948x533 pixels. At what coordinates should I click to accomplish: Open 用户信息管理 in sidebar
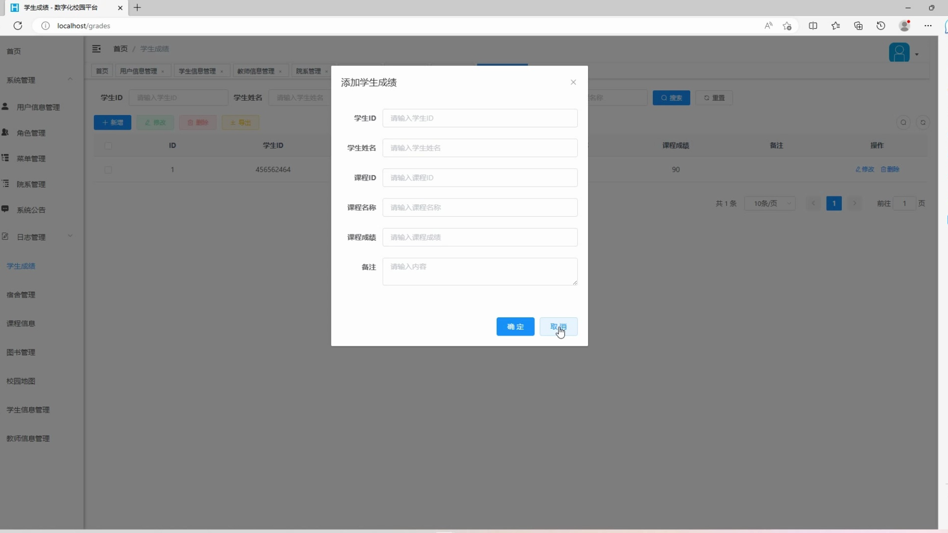click(x=38, y=107)
